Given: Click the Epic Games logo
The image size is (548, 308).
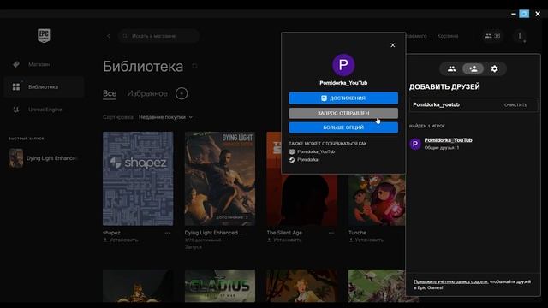Looking at the screenshot, I should coord(44,36).
